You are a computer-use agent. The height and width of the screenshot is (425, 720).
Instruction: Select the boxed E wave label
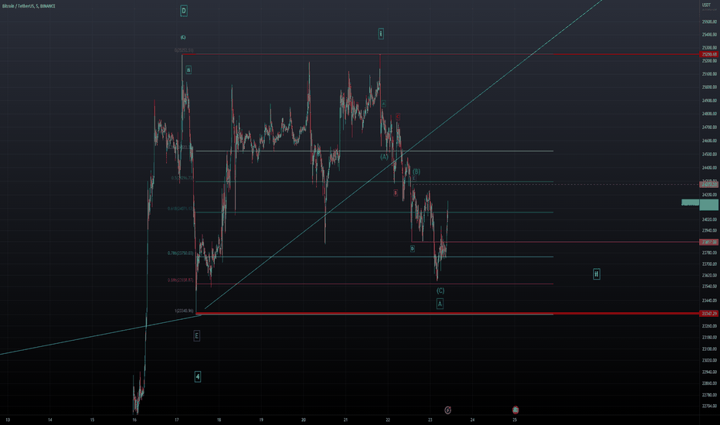point(196,336)
